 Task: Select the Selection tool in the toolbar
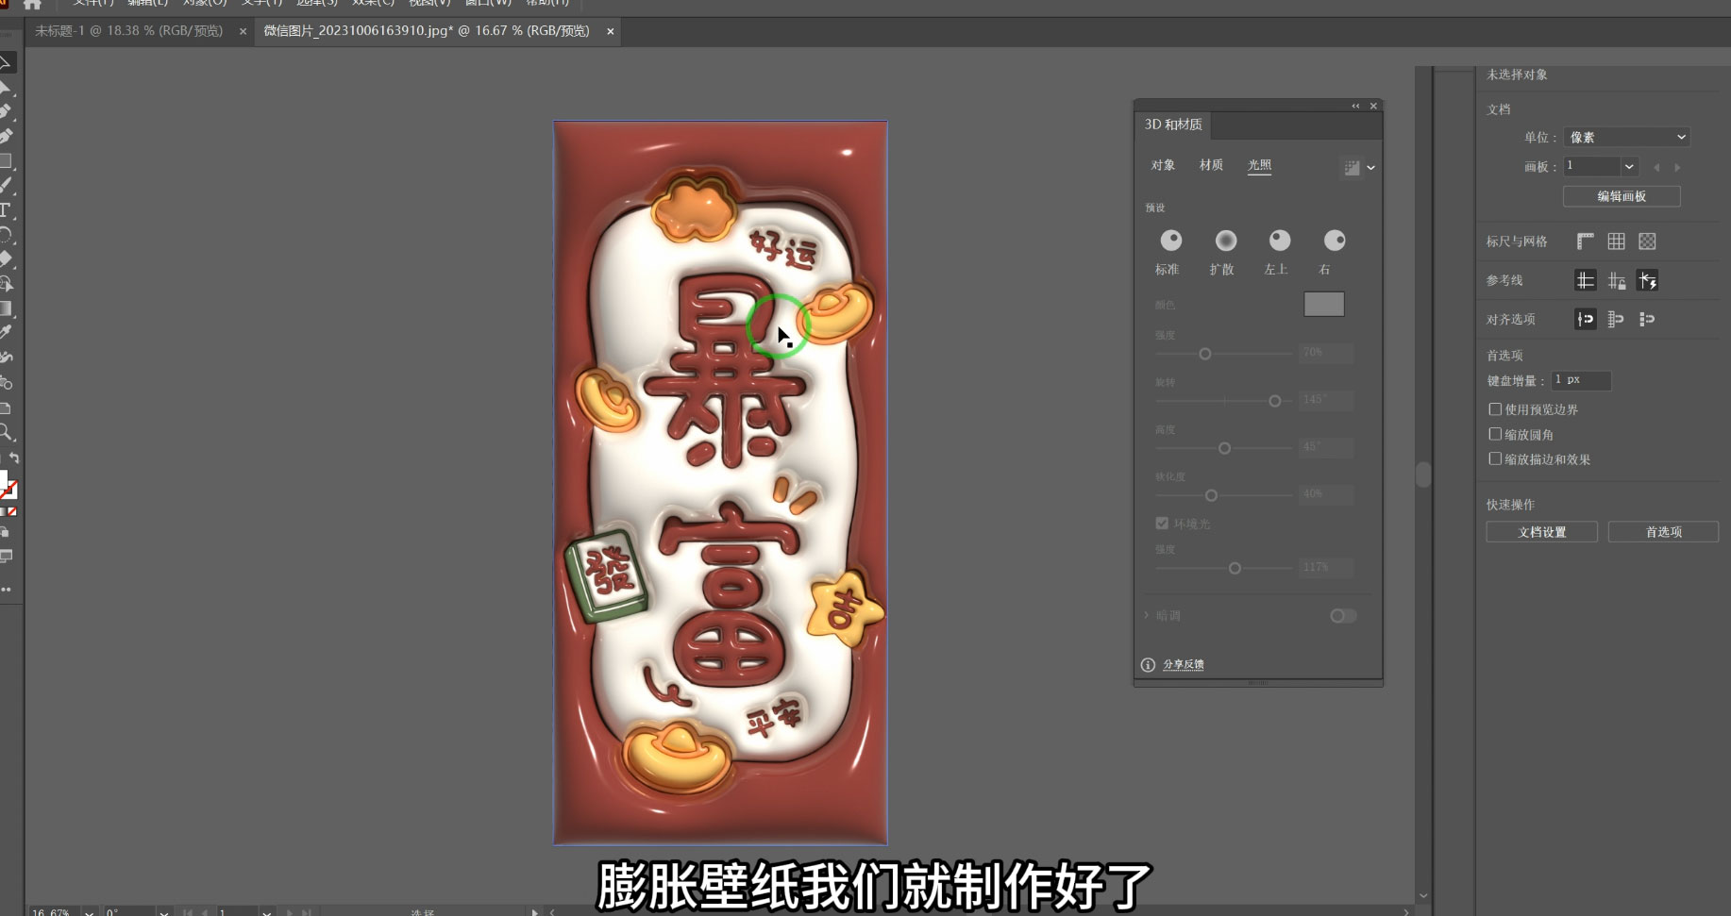tap(8, 62)
